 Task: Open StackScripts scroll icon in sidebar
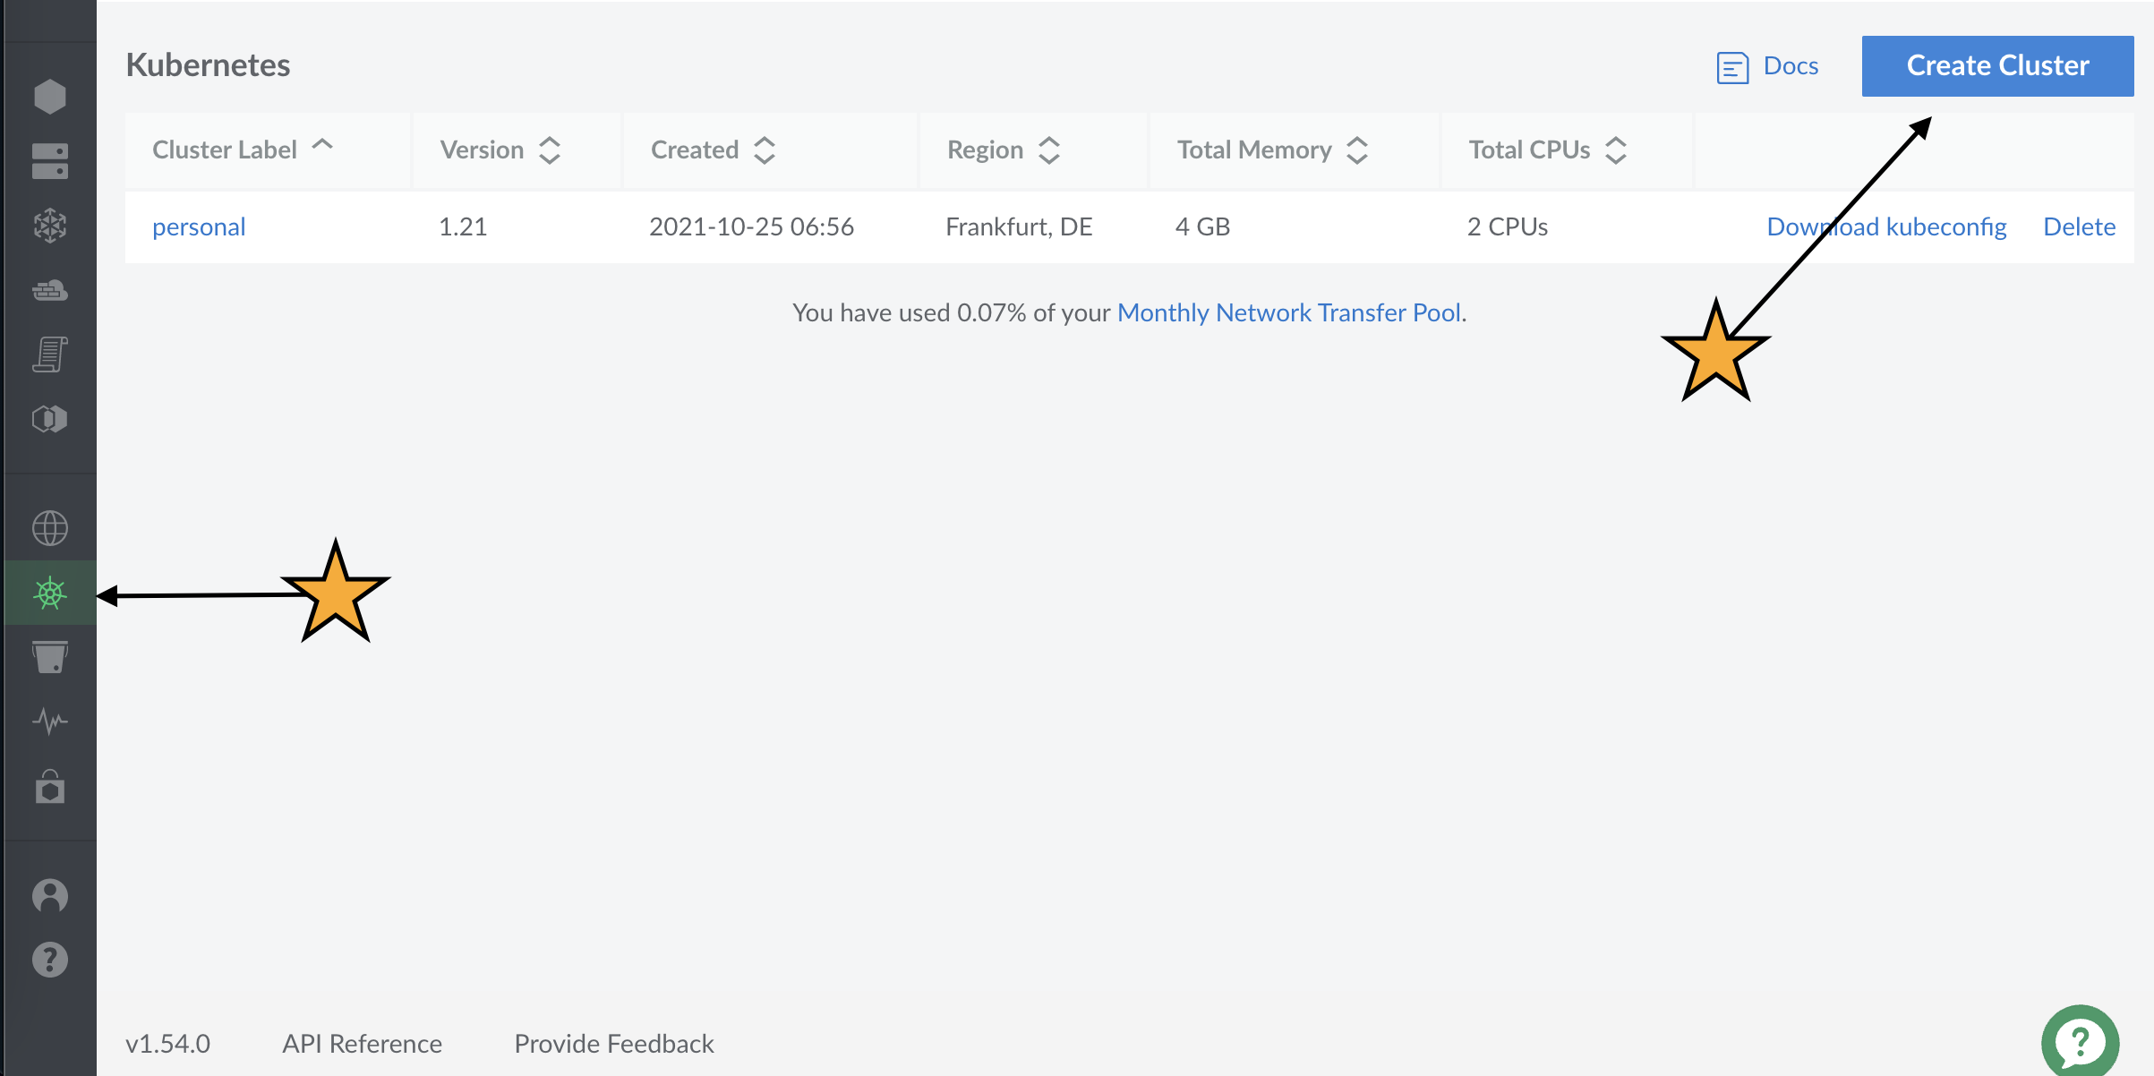tap(50, 354)
